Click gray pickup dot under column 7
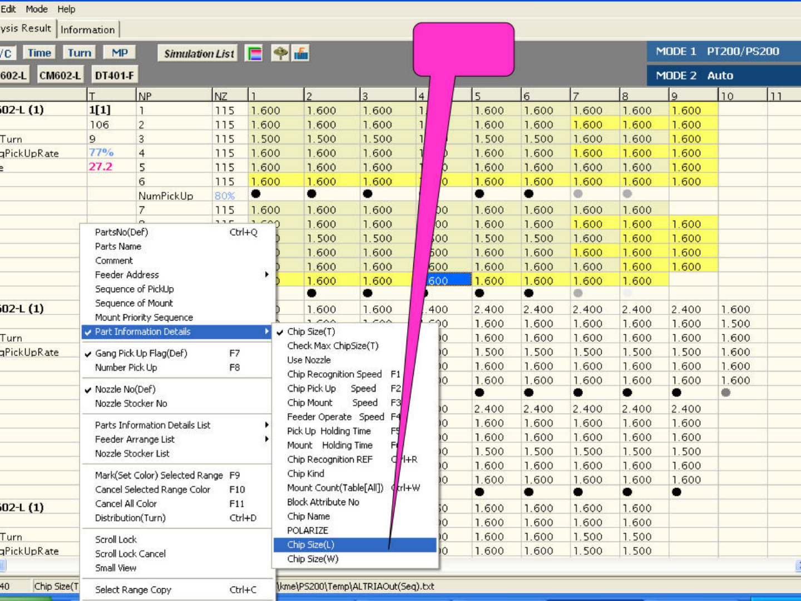Viewport: 801px width, 601px height. (x=578, y=194)
